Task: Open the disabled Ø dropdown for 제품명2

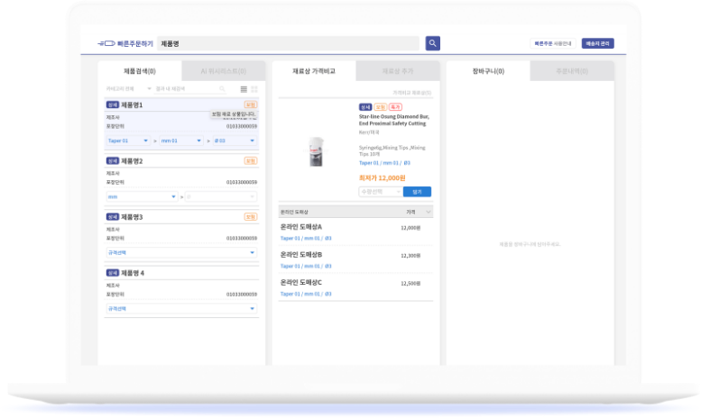Action: (221, 196)
